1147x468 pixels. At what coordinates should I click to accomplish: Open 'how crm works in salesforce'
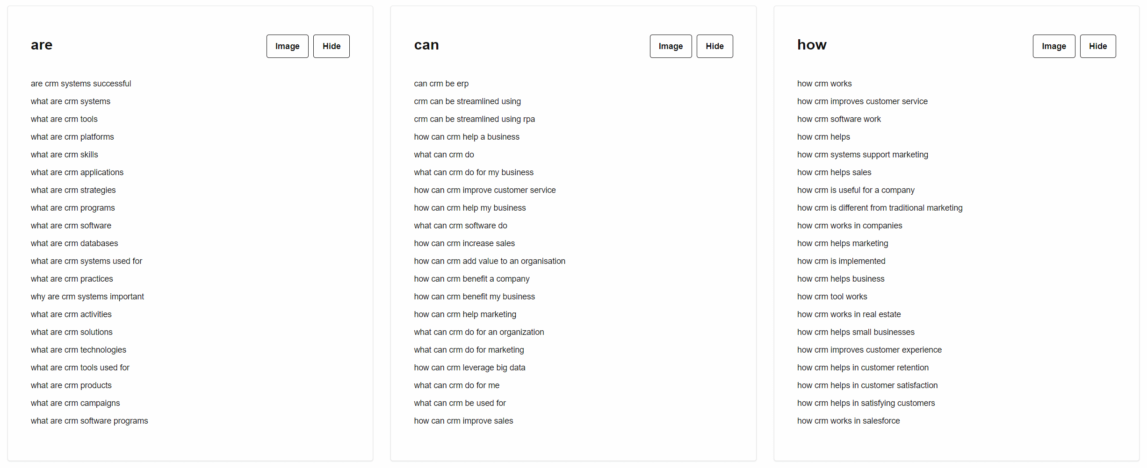(848, 421)
